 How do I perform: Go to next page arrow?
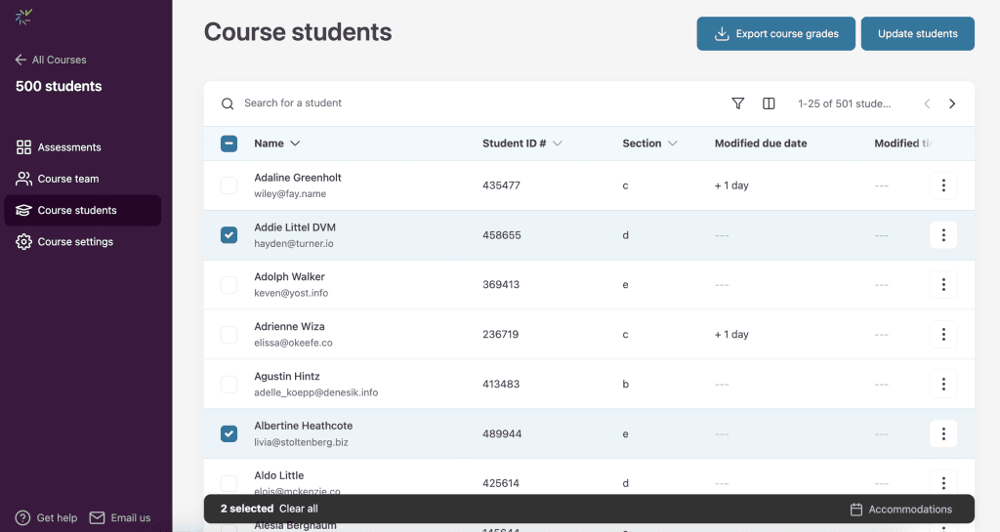tap(952, 103)
